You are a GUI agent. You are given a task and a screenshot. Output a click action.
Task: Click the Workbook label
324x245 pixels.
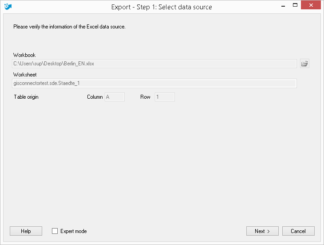pyautogui.click(x=24, y=55)
